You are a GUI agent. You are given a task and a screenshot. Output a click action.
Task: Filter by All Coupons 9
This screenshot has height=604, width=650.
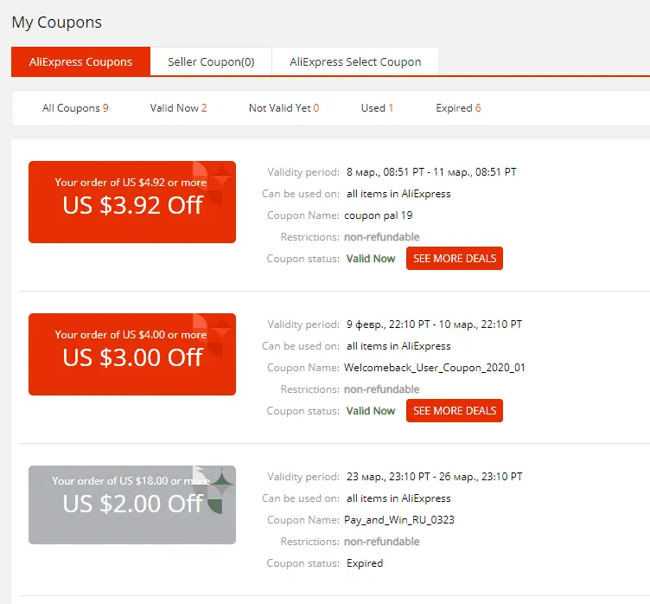75,108
